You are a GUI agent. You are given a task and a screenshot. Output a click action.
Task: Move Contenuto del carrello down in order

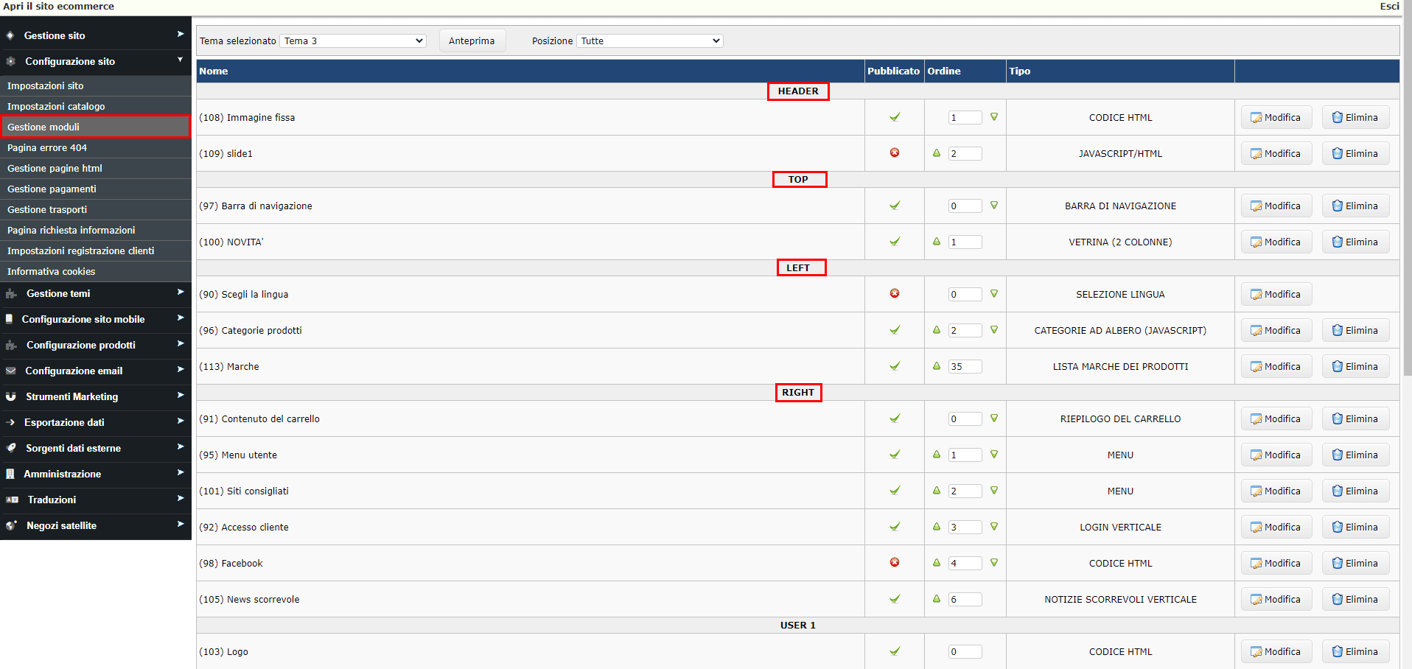pos(994,418)
